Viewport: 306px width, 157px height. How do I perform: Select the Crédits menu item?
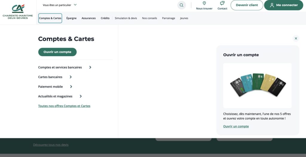(x=105, y=18)
